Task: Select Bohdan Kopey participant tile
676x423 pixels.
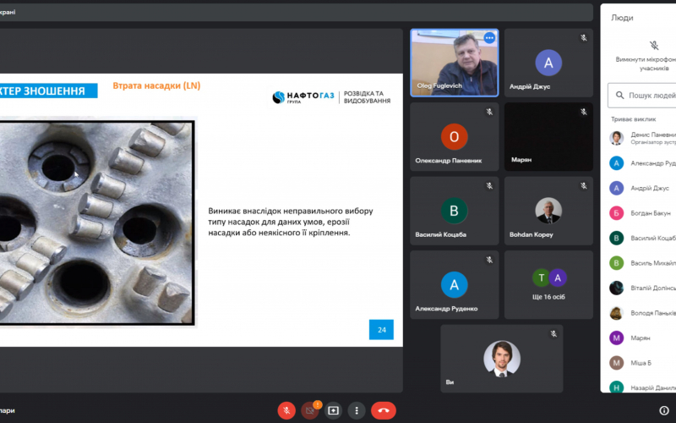Action: (x=548, y=211)
